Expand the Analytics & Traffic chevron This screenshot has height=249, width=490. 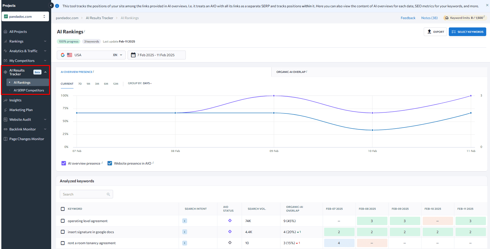coord(45,51)
